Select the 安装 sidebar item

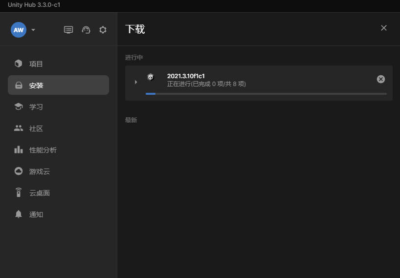[58, 85]
